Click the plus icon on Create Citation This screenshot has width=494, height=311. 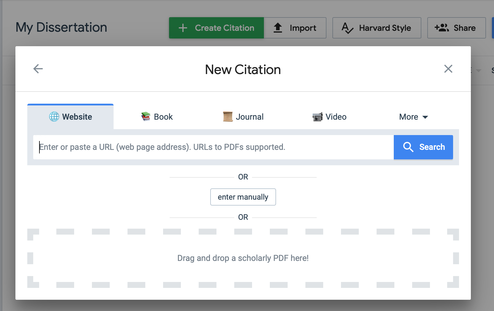[183, 28]
